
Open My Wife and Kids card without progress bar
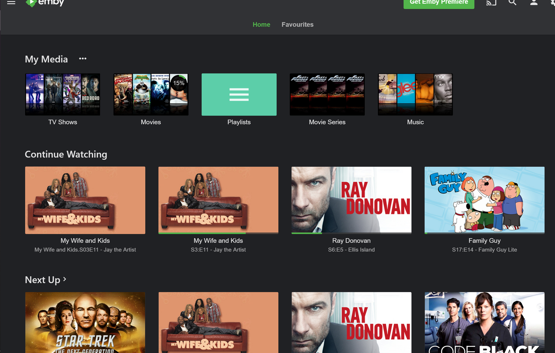tap(85, 200)
